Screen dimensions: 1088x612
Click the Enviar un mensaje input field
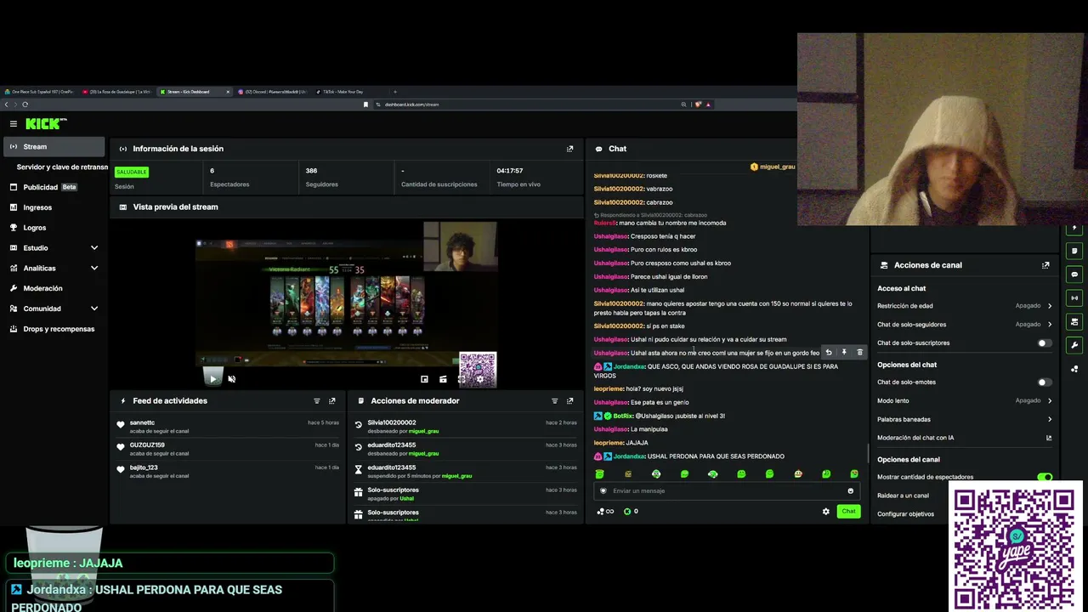pyautogui.click(x=726, y=490)
